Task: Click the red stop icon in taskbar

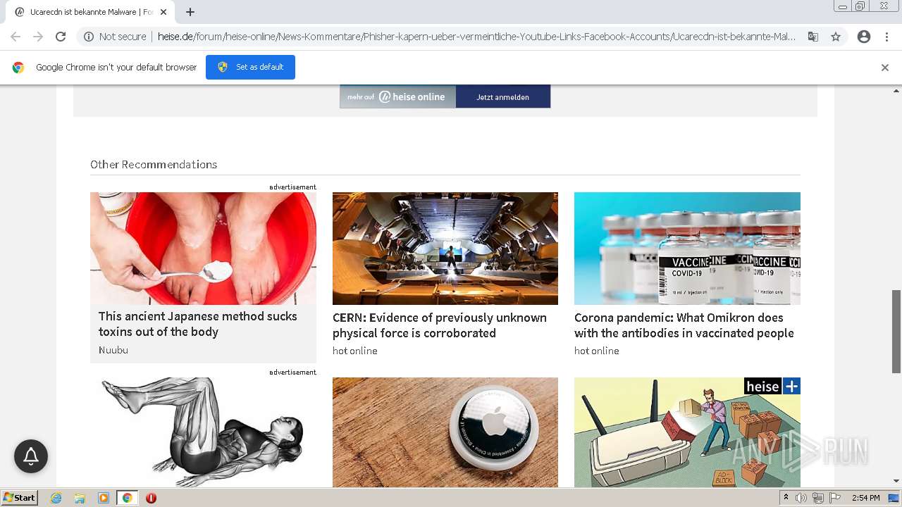Action: tap(151, 498)
